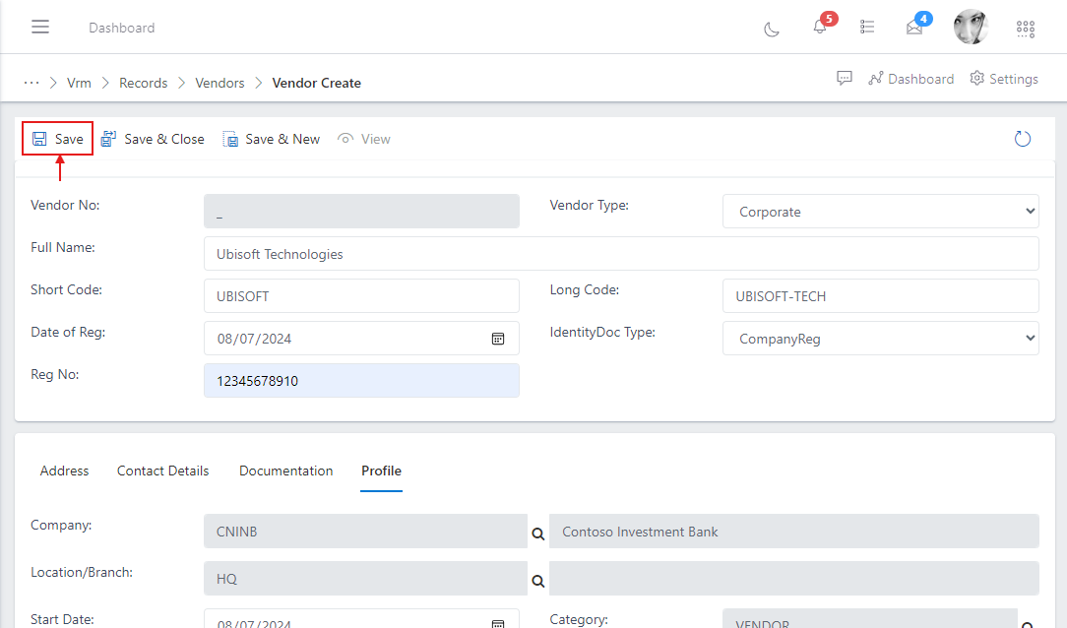The width and height of the screenshot is (1067, 628).
Task: Toggle dark mode with the moon icon
Action: point(771,29)
